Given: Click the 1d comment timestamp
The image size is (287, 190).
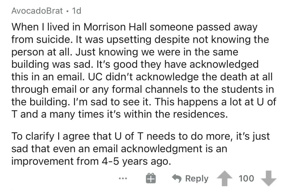Looking at the screenshot, I should click(x=77, y=11).
